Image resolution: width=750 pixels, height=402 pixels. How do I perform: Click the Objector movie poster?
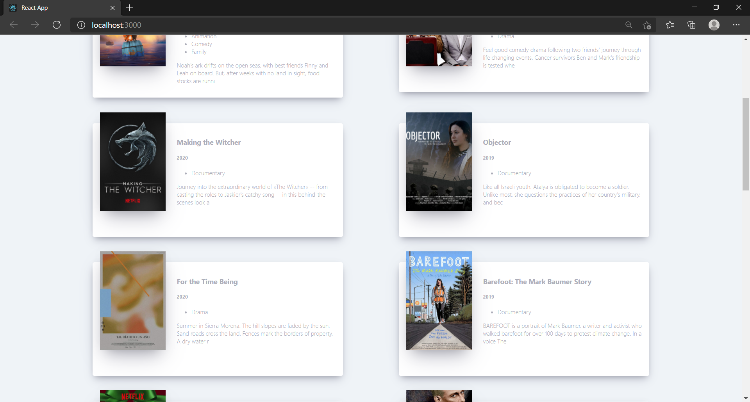tap(439, 162)
